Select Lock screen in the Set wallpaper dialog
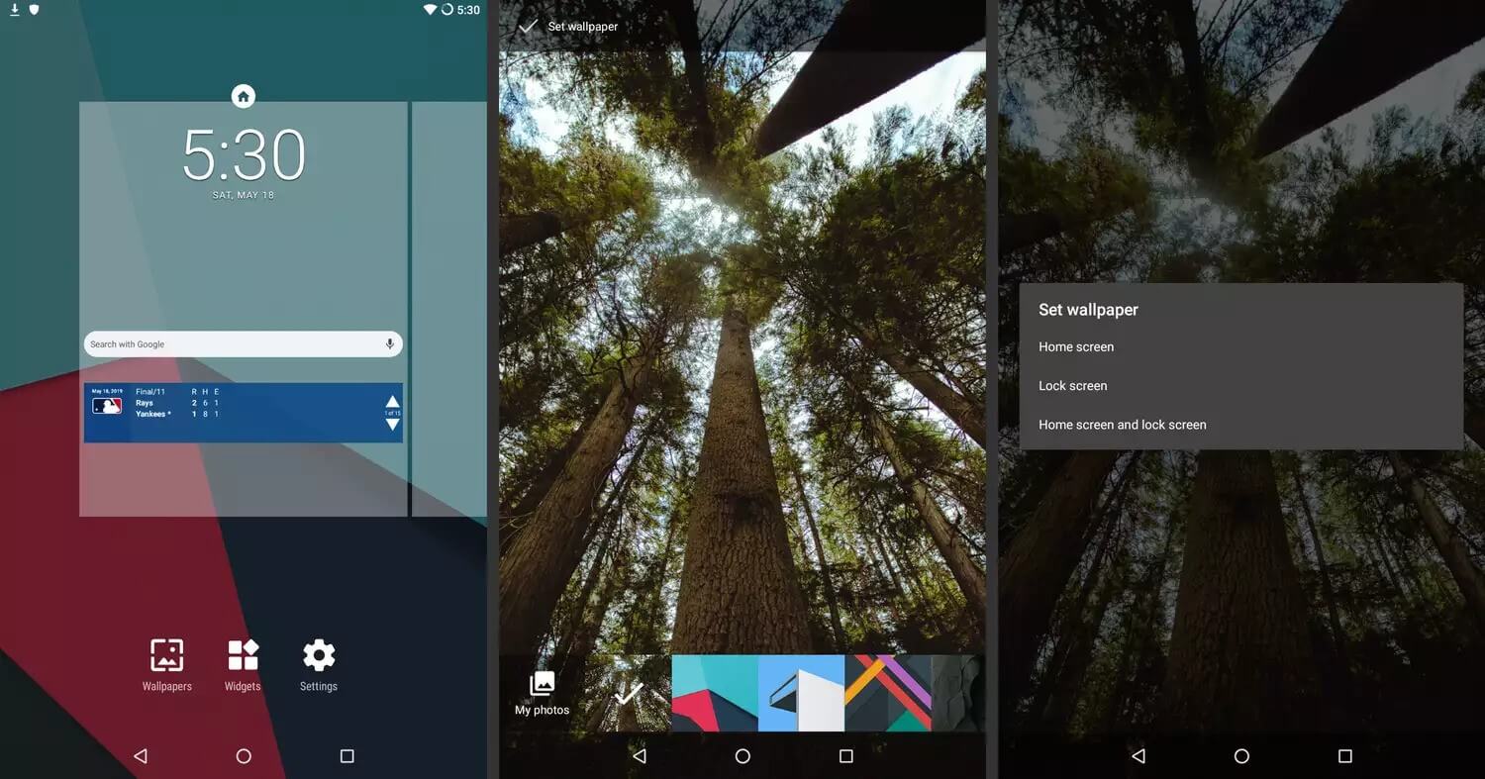The width and height of the screenshot is (1485, 779). tap(1072, 386)
